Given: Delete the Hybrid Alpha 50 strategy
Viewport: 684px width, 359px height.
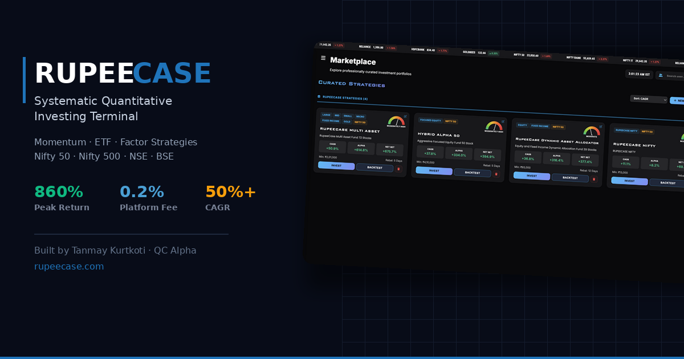Looking at the screenshot, I should (496, 174).
